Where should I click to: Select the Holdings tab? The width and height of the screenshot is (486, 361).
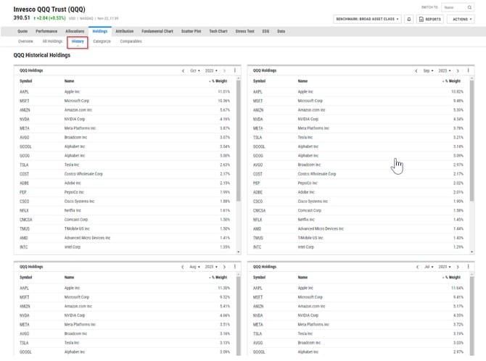pyautogui.click(x=100, y=31)
